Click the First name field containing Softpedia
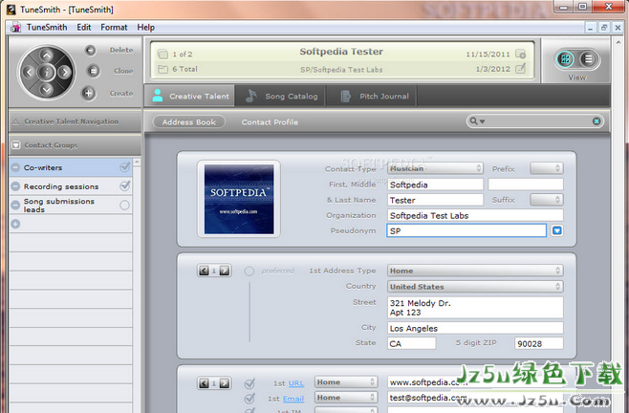This screenshot has height=413, width=629. 435,185
